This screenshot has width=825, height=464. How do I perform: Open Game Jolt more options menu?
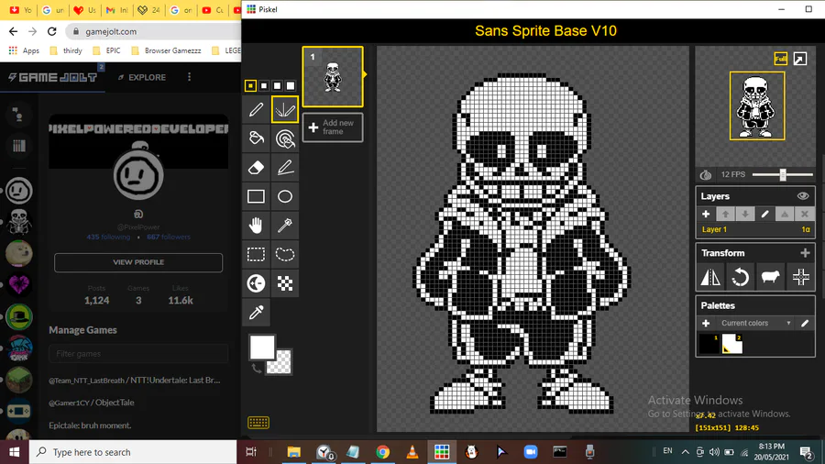point(190,77)
